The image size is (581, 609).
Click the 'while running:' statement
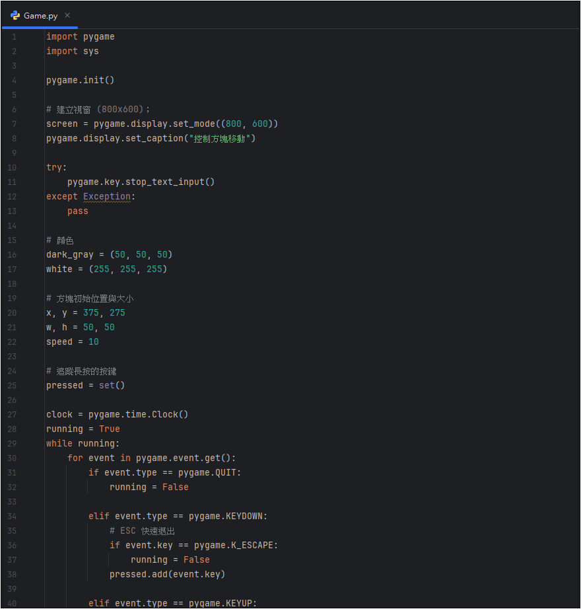(83, 444)
